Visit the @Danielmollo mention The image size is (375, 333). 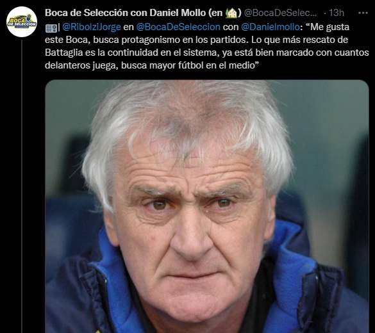(271, 27)
